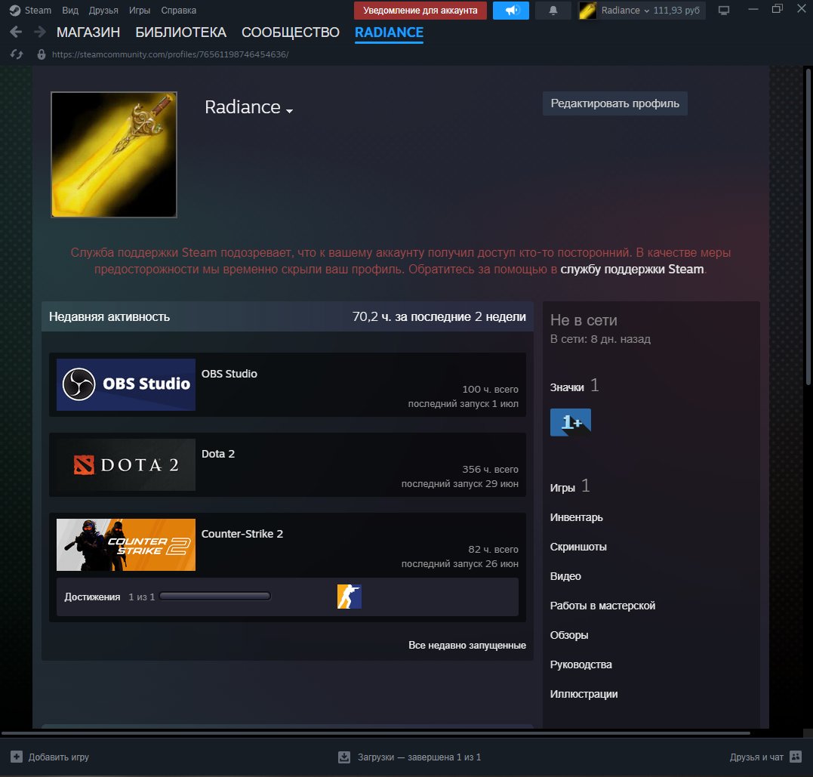Image resolution: width=813 pixels, height=777 pixels.
Task: Open the Обзоры link
Action: [x=568, y=635]
